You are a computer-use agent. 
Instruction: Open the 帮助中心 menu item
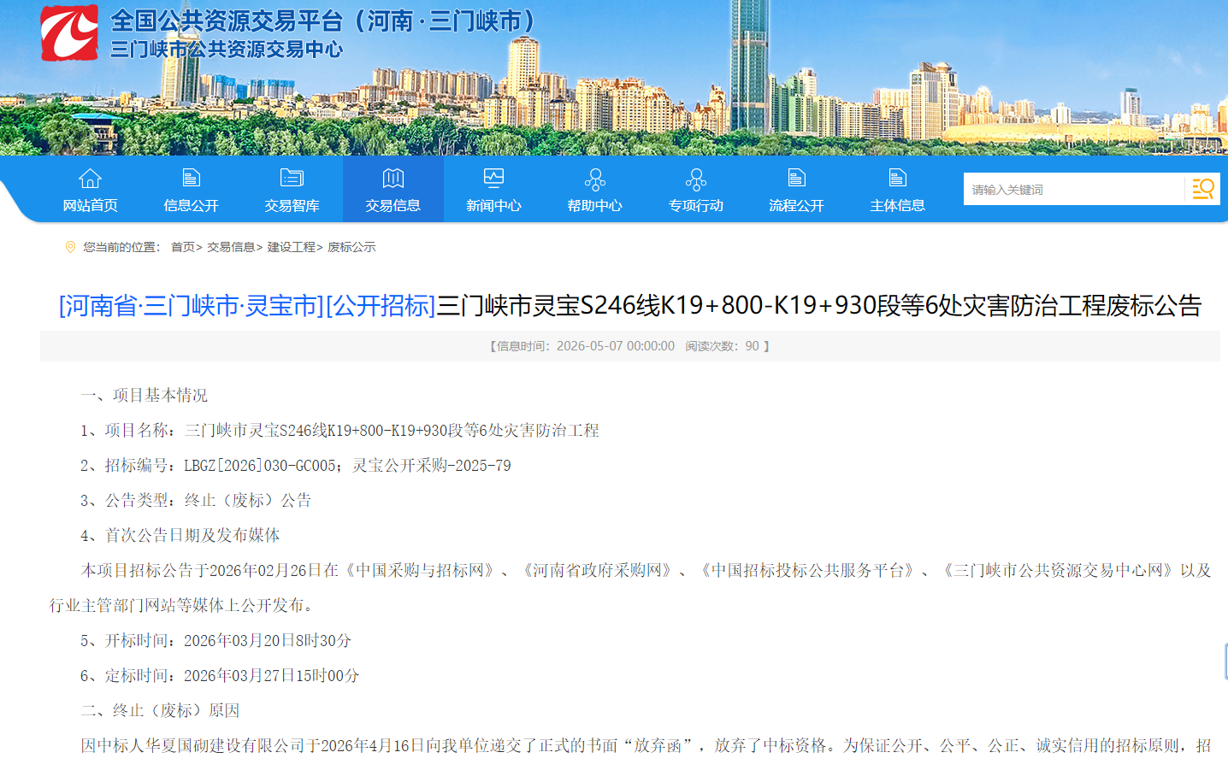pyautogui.click(x=594, y=205)
